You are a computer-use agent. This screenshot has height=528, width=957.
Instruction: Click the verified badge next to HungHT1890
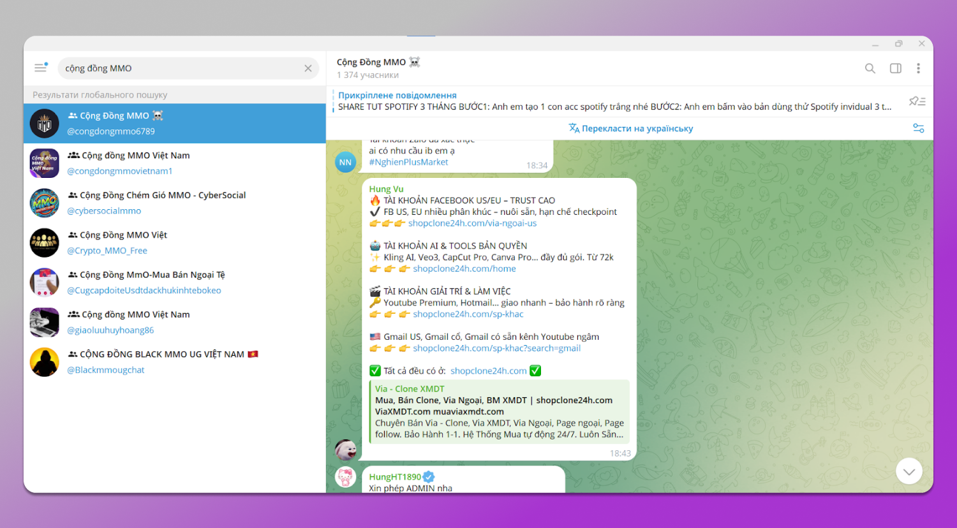(428, 476)
